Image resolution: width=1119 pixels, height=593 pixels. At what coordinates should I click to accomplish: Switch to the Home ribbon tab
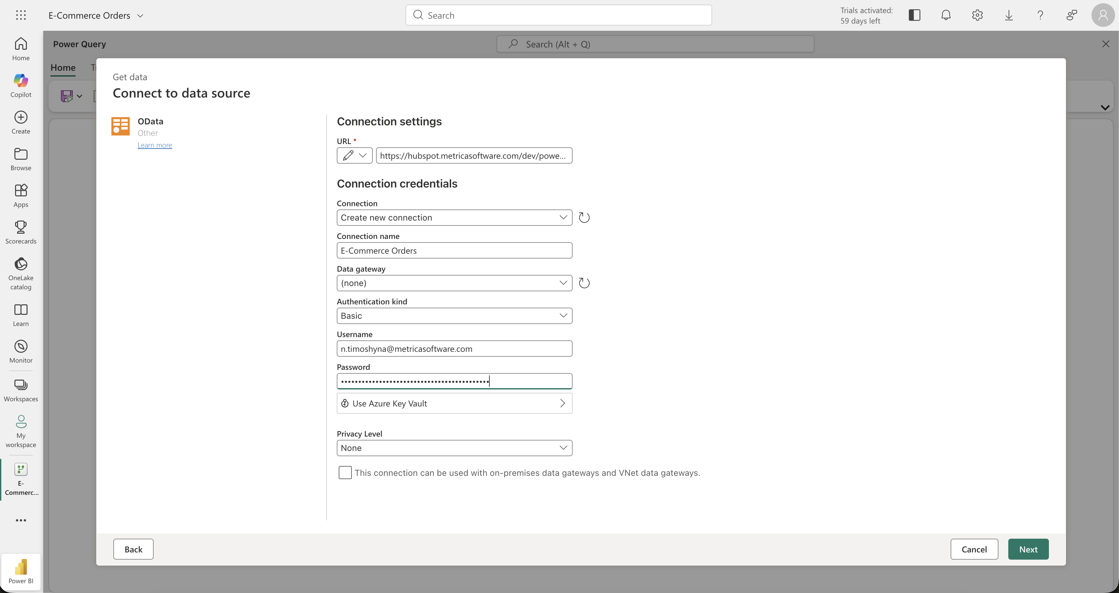(x=63, y=67)
